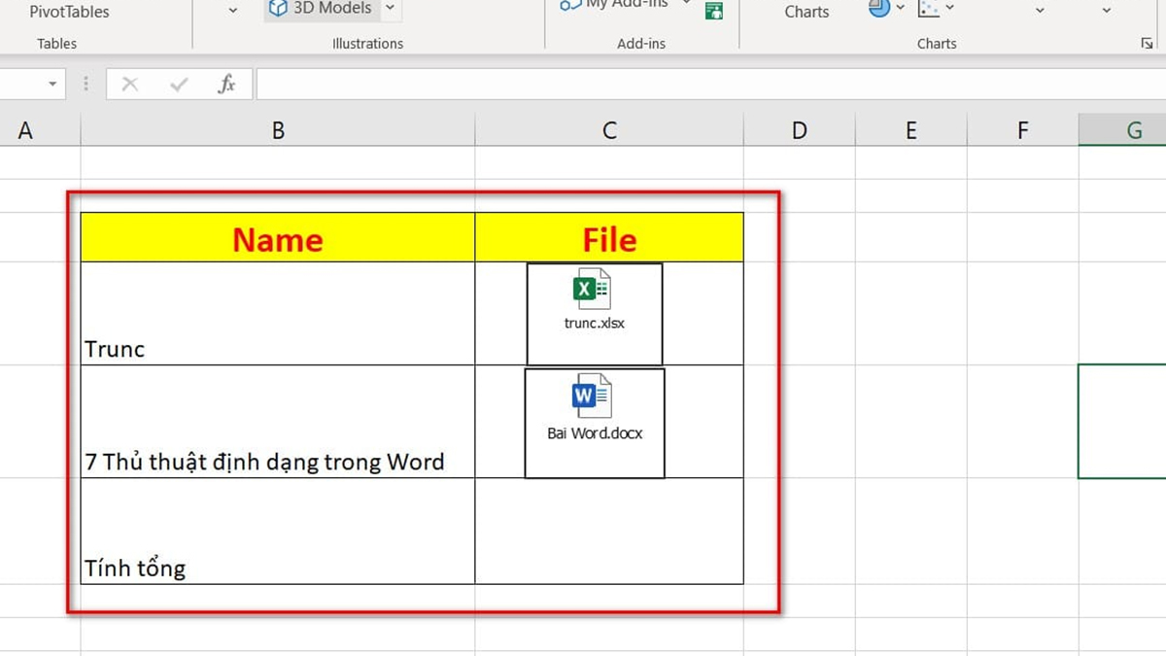This screenshot has width=1166, height=656.
Task: Click the Add-ins group label
Action: tap(641, 43)
